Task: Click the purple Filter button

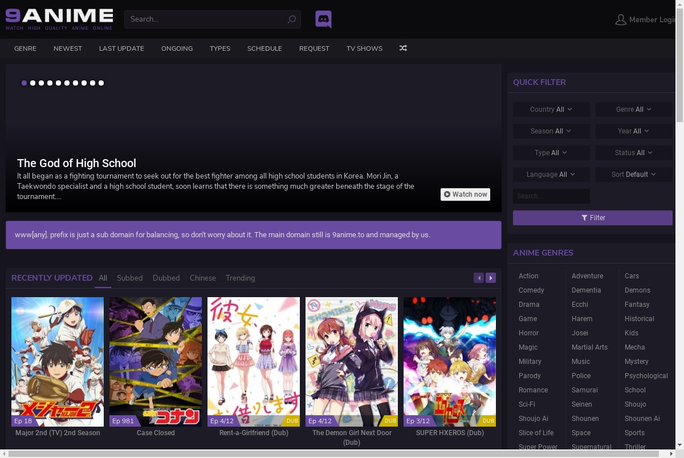Action: 593,218
